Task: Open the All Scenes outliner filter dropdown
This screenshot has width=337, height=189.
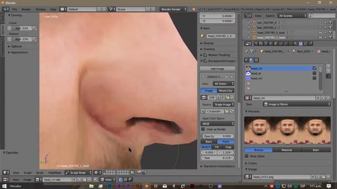Action: point(292,16)
